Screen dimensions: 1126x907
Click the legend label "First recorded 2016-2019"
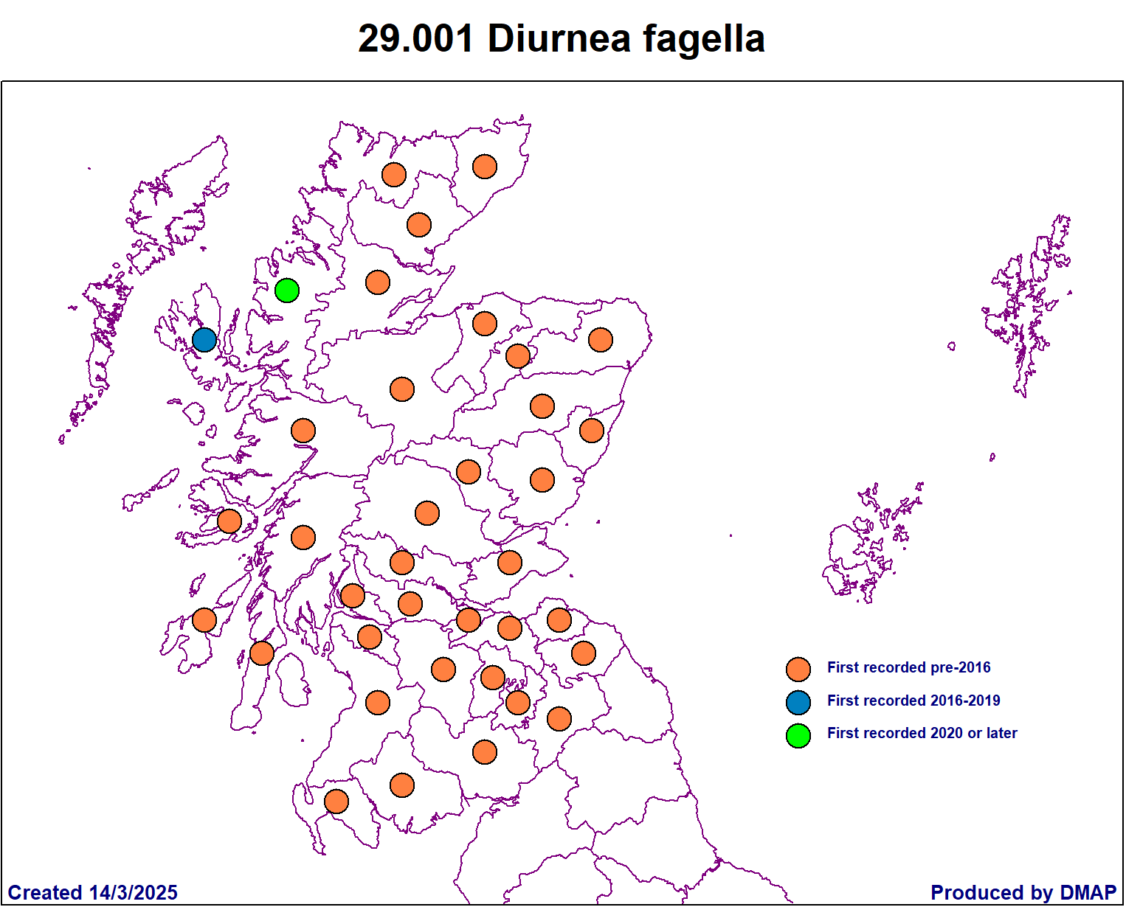913,701
